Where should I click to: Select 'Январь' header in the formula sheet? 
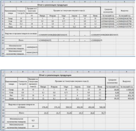[42, 16]
